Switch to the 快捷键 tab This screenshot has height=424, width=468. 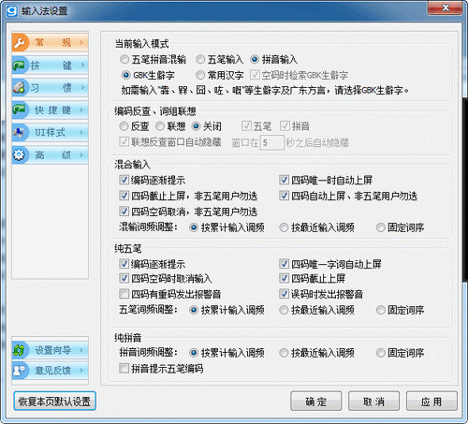click(x=51, y=110)
